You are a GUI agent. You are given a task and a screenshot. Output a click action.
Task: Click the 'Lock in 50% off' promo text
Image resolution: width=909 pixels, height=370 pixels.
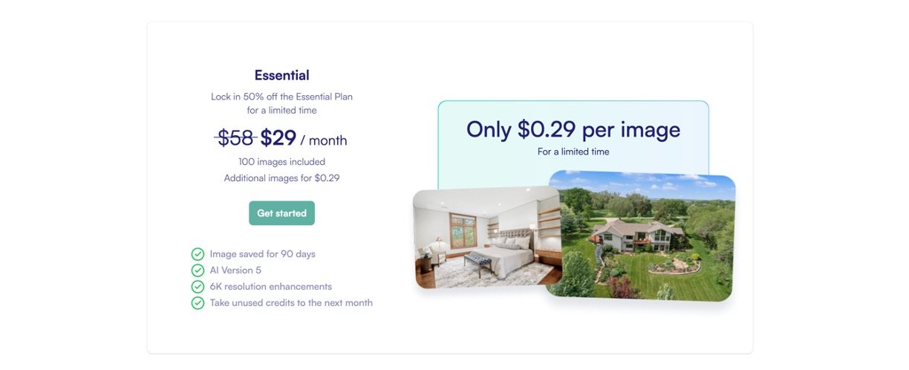pos(281,97)
